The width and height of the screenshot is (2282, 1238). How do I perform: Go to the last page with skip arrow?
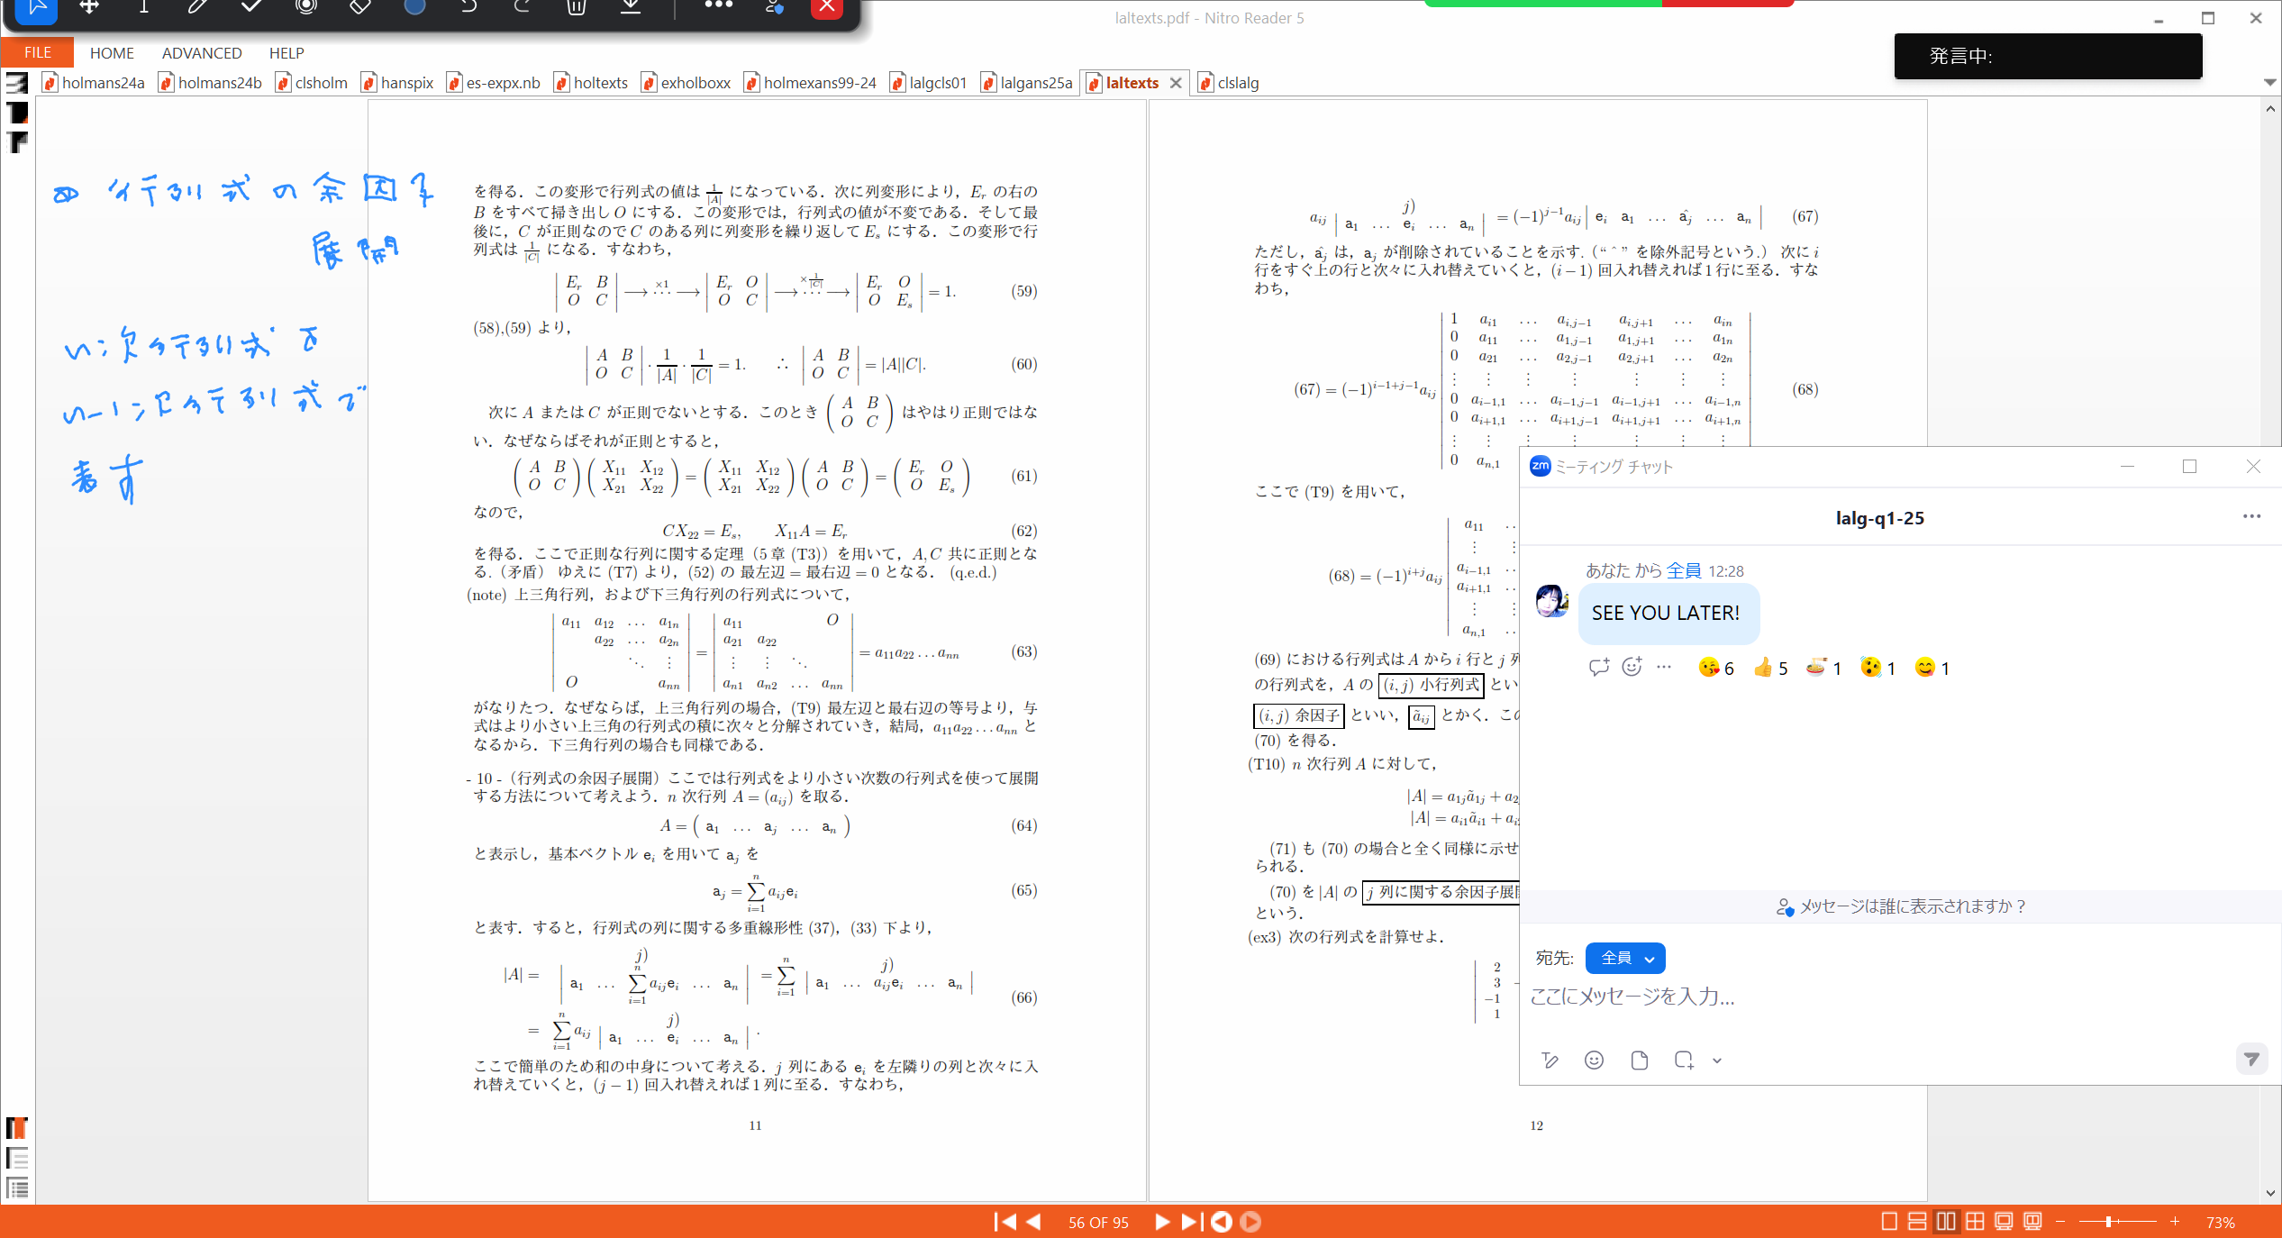1191,1222
